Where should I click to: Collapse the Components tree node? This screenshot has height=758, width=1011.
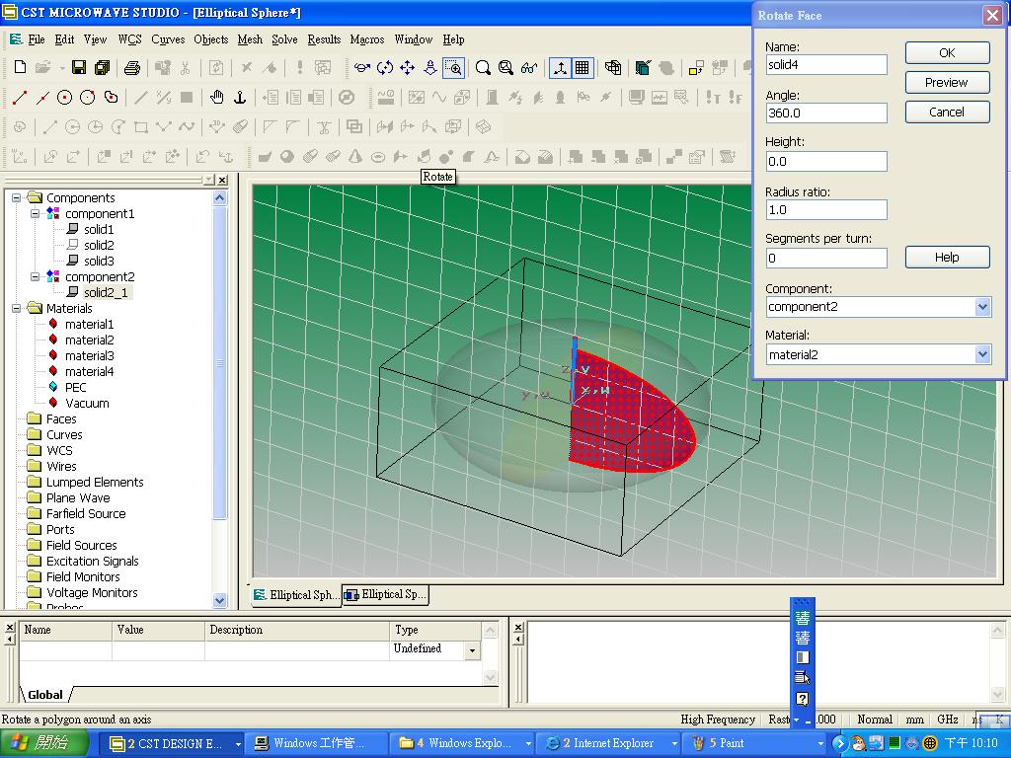[17, 197]
